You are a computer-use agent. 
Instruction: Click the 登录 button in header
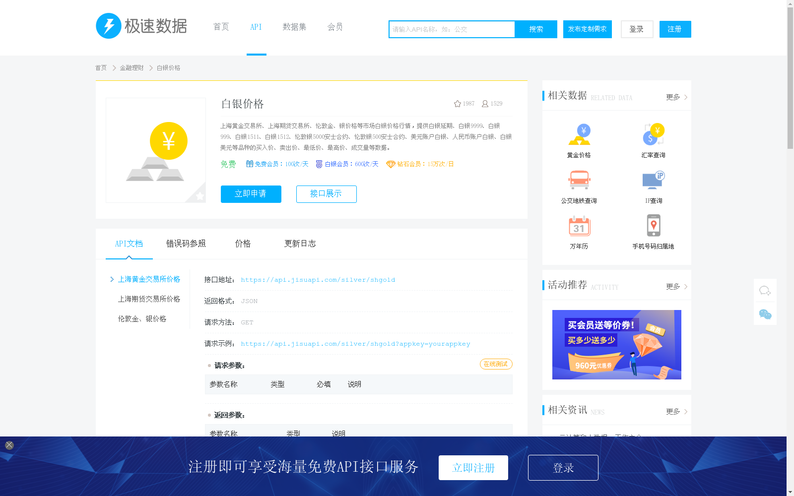pos(637,29)
